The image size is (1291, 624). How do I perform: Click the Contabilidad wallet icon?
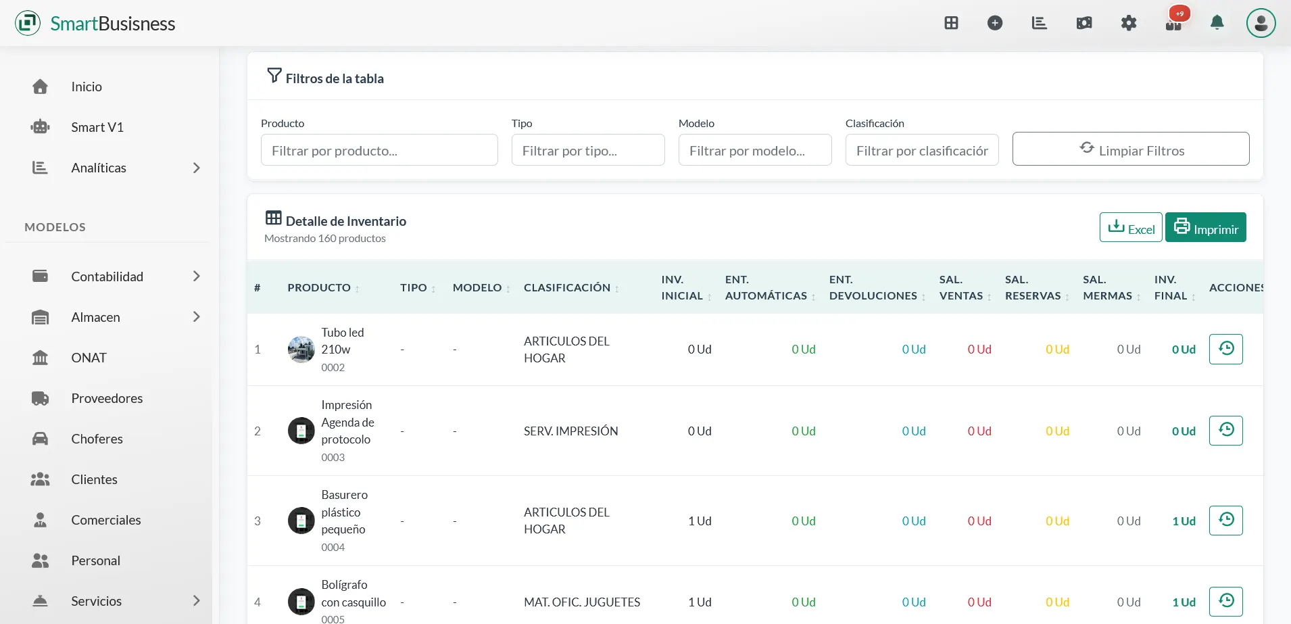[x=40, y=276]
